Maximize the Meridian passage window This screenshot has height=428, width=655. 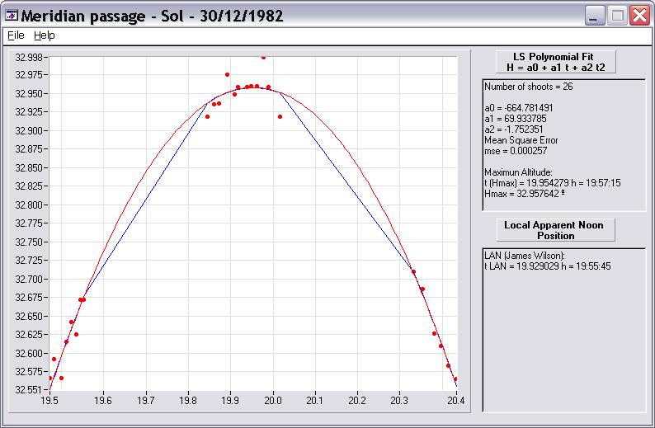pyautogui.click(x=617, y=16)
